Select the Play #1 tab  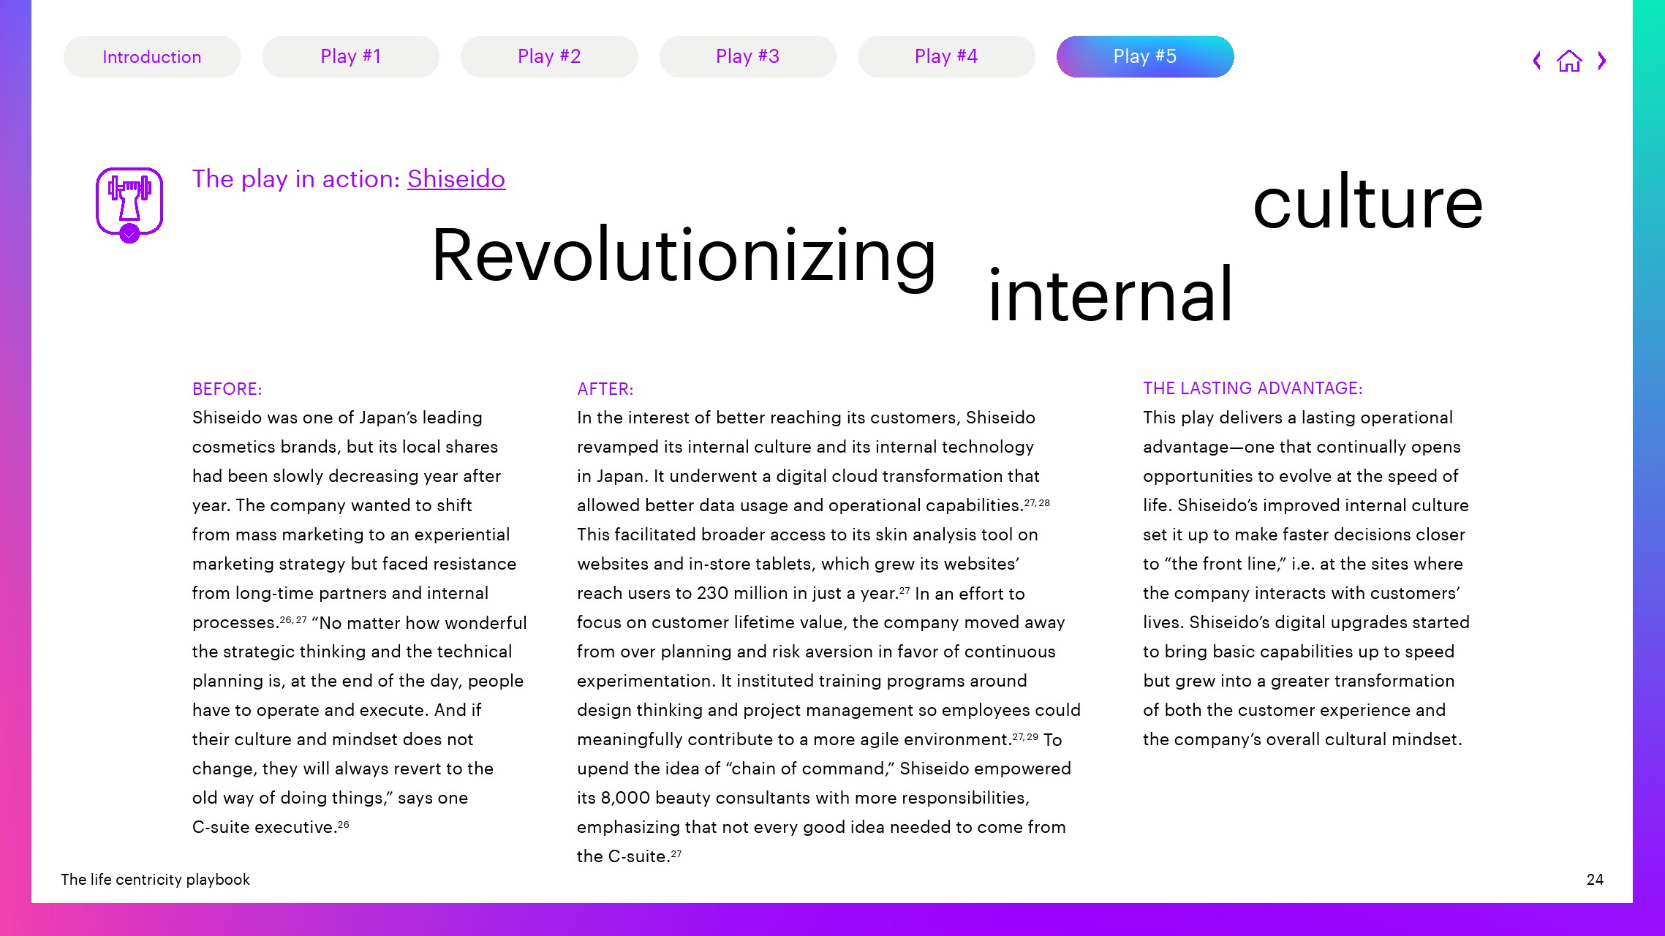click(350, 56)
